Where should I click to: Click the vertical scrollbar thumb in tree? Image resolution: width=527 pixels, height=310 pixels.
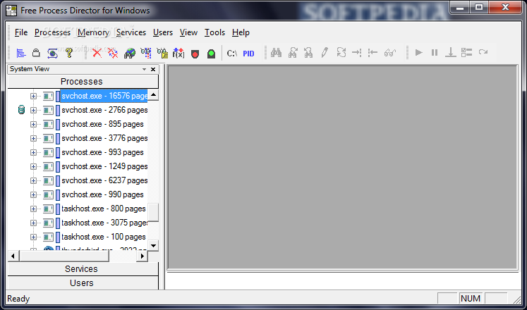coord(153,212)
